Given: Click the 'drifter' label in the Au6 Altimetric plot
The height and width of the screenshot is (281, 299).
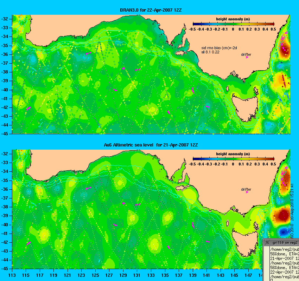Looking at the screenshot, I should tap(246, 189).
